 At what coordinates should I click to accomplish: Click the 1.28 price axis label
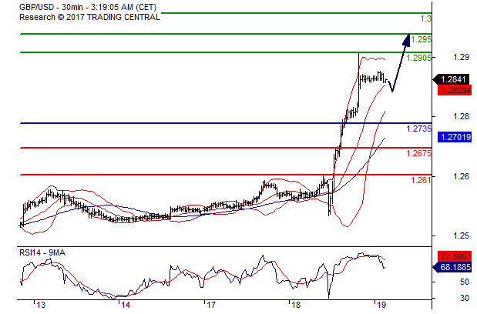coord(461,116)
